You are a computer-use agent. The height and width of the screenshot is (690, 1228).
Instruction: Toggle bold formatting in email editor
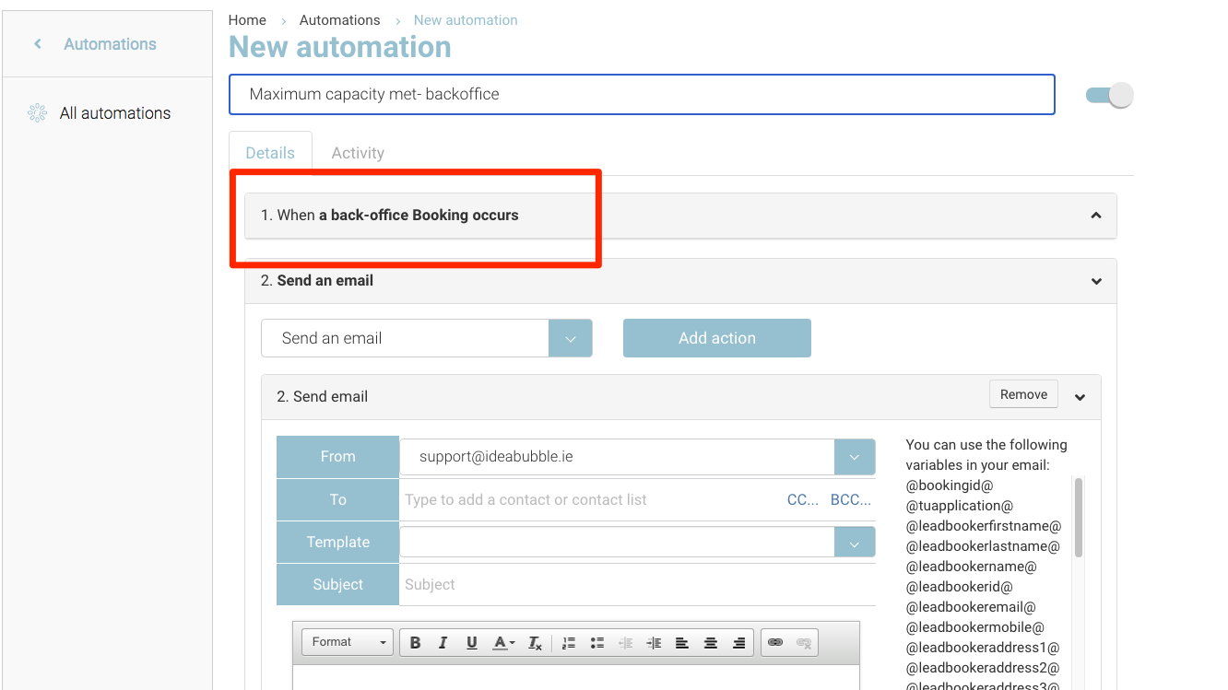click(x=415, y=642)
